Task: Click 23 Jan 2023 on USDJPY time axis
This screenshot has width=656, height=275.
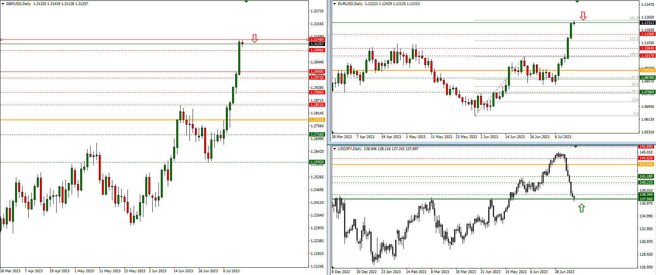Action: click(x=391, y=272)
